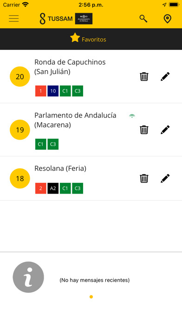The height and width of the screenshot is (324, 182).
Task: Delete Parlamento de Andalucía favorite
Action: (x=144, y=130)
